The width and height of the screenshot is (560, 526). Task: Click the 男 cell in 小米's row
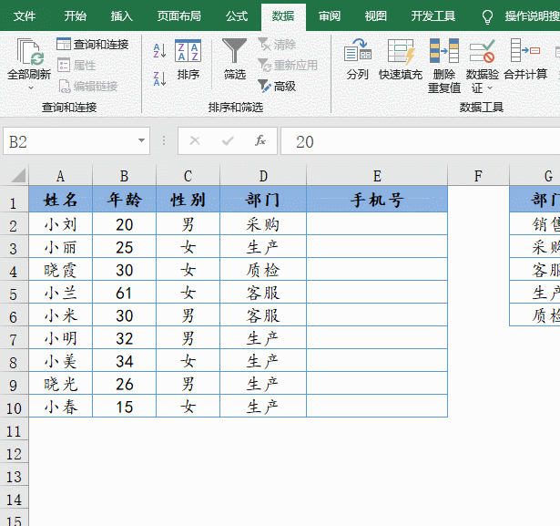pyautogui.click(x=188, y=315)
